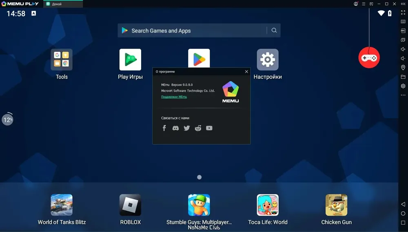
Task: Open the keyboard mapping tool
Action: 403,22
